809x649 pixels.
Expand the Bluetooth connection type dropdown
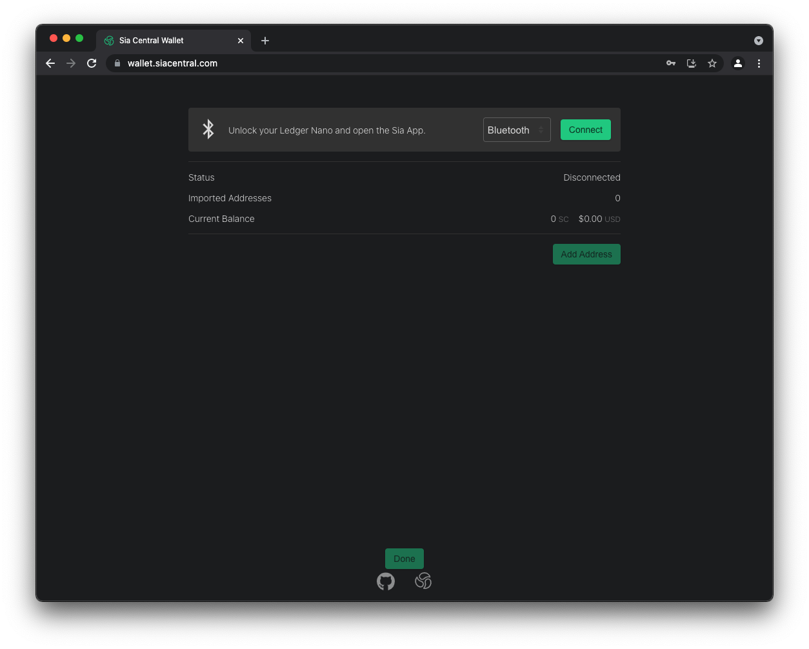coord(516,130)
